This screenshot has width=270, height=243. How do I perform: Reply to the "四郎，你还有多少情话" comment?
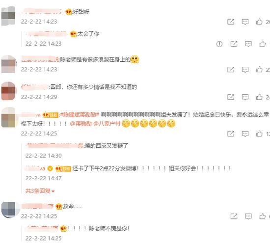click(x=245, y=97)
